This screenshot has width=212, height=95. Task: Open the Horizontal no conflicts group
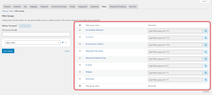pyautogui.click(x=95, y=44)
